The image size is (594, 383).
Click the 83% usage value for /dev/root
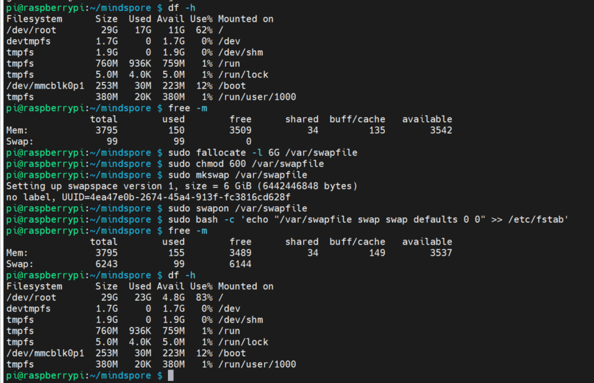201,297
